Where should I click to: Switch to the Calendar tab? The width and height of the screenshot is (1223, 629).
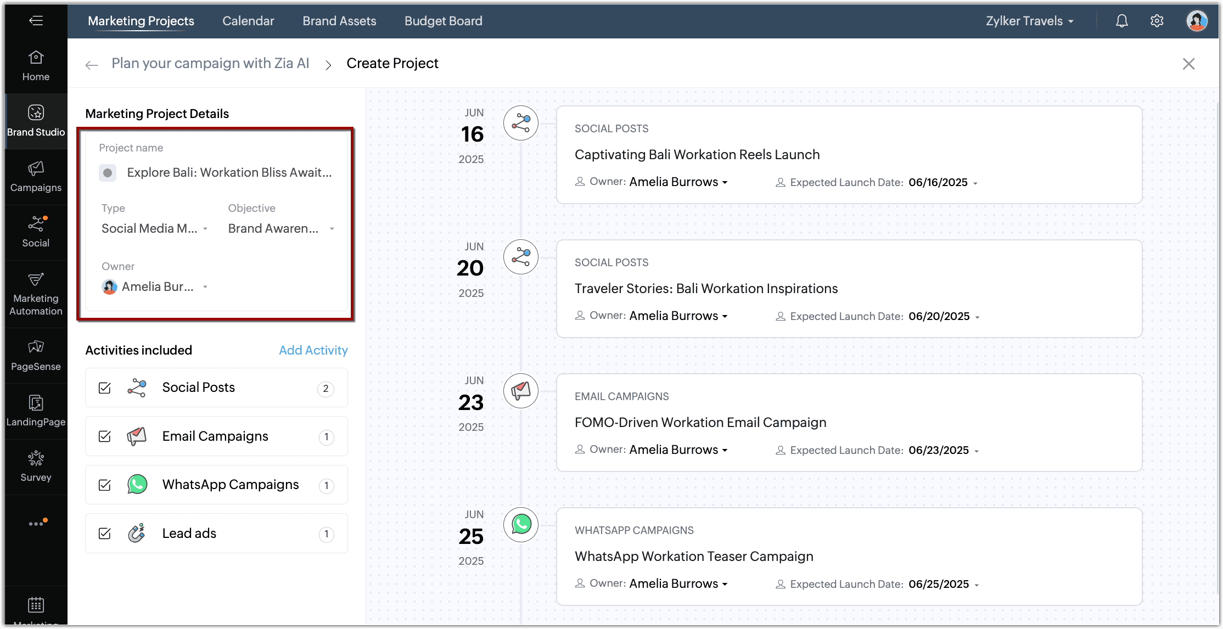[x=248, y=21]
